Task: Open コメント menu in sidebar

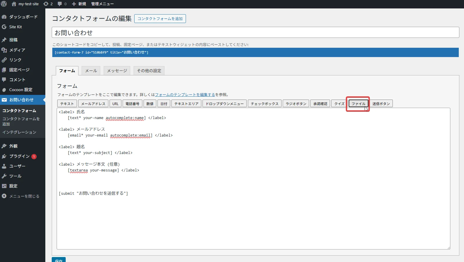Action: point(23,80)
